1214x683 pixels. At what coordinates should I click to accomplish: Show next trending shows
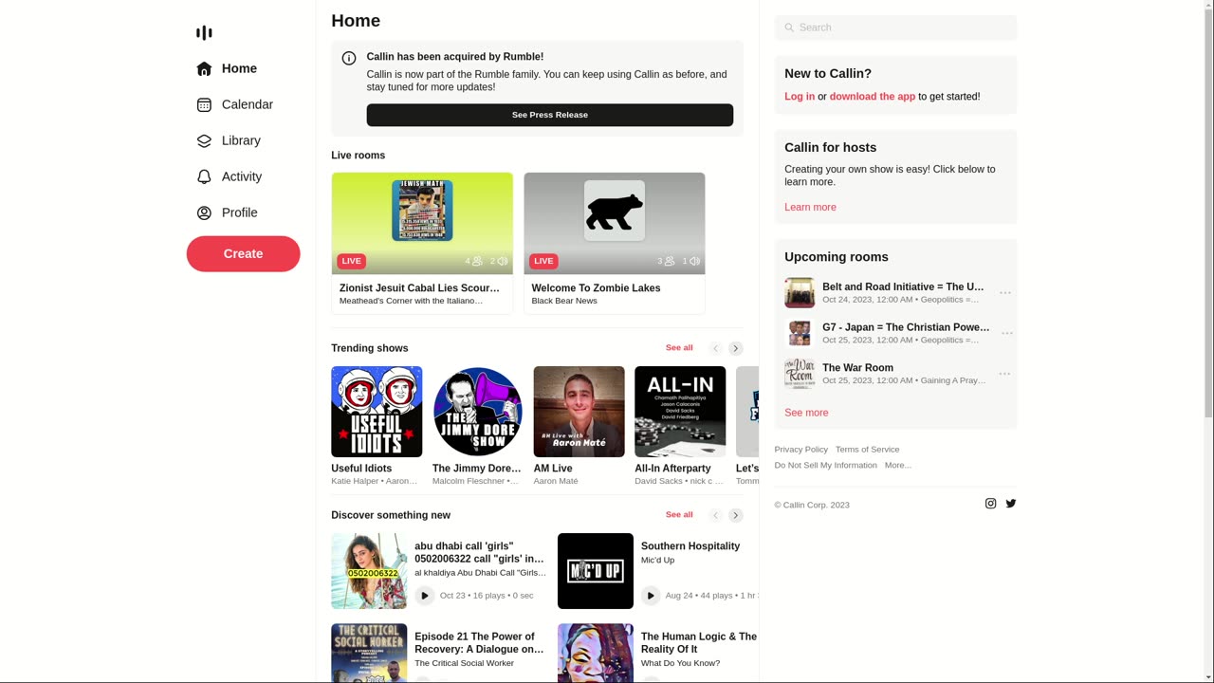point(736,348)
